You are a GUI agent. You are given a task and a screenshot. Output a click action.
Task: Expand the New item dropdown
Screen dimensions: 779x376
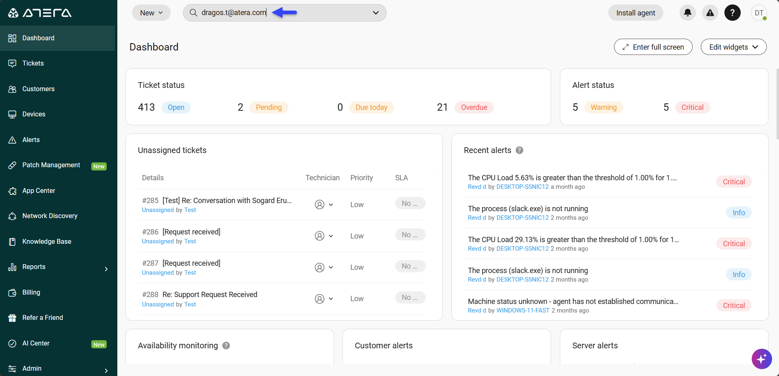click(x=151, y=13)
